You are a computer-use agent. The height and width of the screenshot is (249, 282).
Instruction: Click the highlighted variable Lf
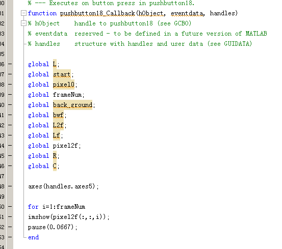[x=56, y=135]
